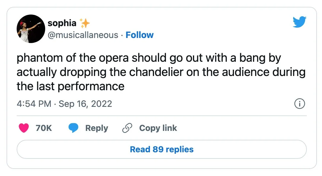Click the Read 89 replies button
This screenshot has width=322, height=176.
pos(162,149)
